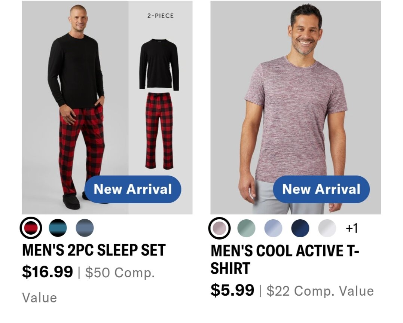Viewport: 403px width, 323px height.
Task: Open the Men's 2PC Sleep Set title link
Action: (94, 250)
